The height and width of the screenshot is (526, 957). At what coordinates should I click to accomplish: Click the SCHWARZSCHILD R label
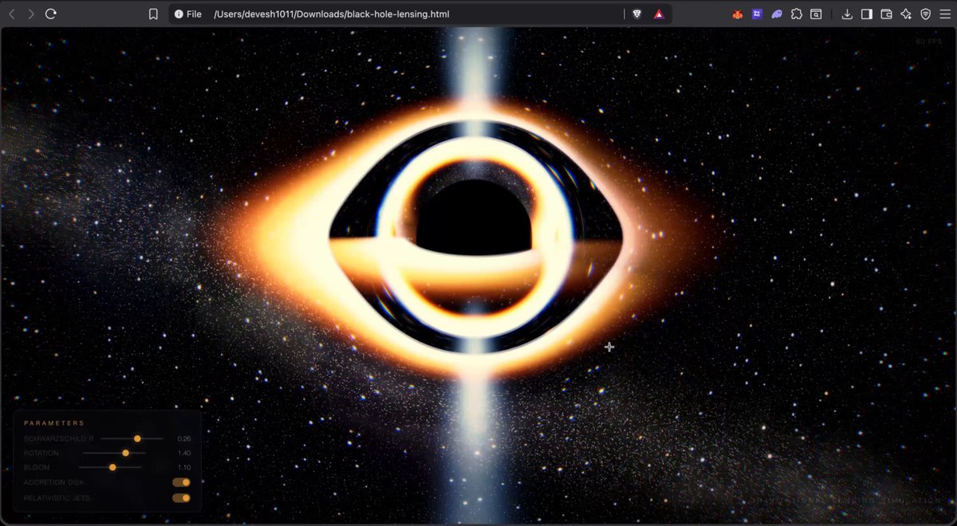(x=59, y=438)
